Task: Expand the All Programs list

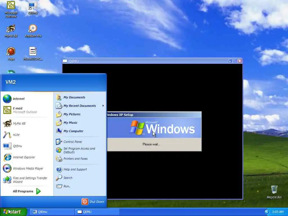Action: (x=27, y=191)
